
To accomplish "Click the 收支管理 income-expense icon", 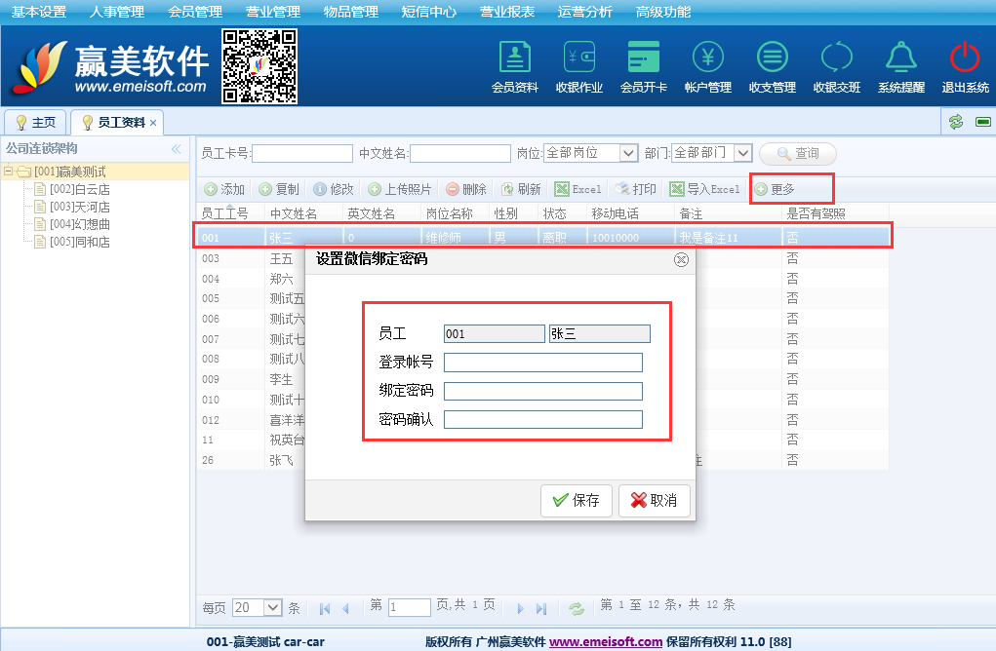I will click(x=772, y=58).
